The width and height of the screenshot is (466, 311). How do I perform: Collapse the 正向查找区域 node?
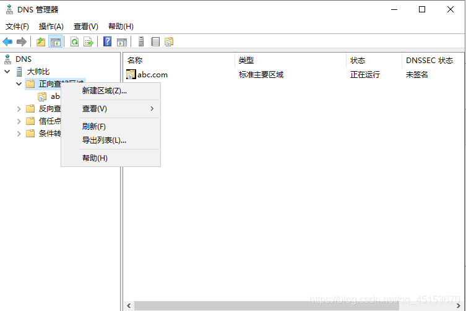(x=19, y=84)
